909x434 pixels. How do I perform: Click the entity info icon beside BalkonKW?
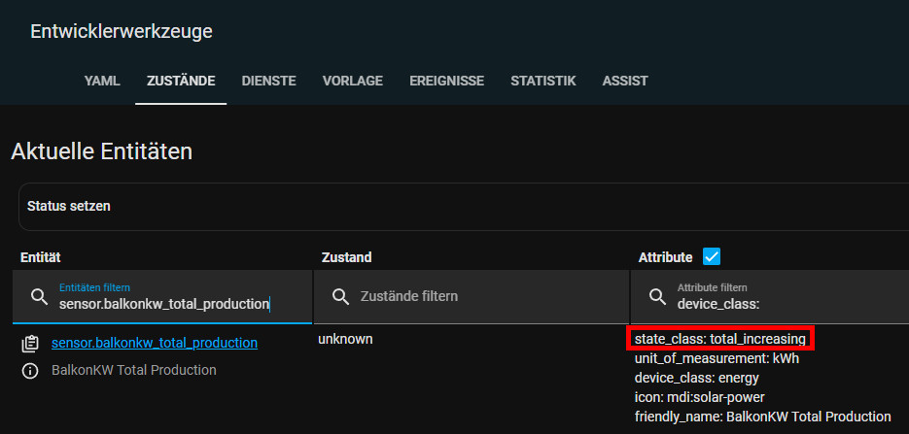point(30,370)
